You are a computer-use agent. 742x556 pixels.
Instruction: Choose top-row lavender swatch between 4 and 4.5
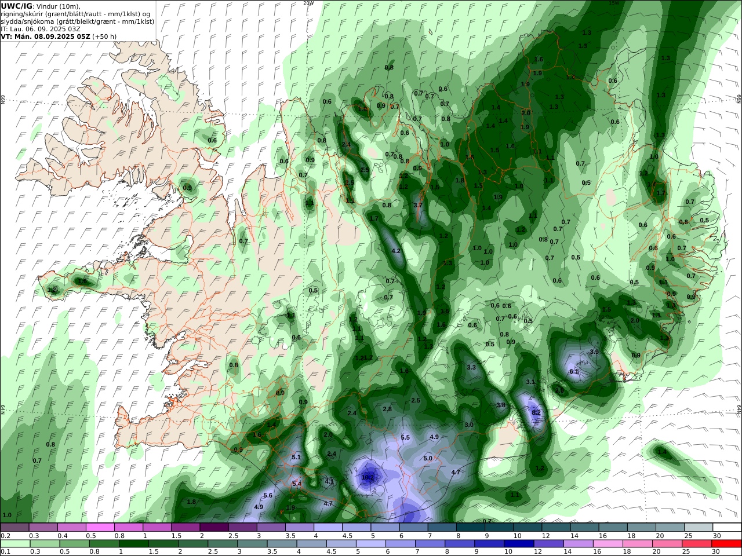(x=328, y=528)
